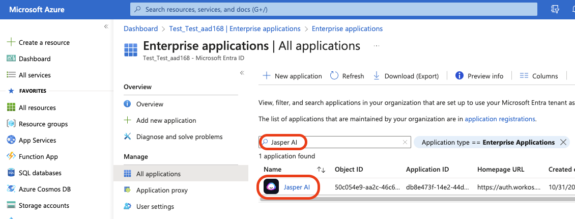Viewport: 575px width, 219px height.
Task: Click the New application button
Action: [293, 76]
